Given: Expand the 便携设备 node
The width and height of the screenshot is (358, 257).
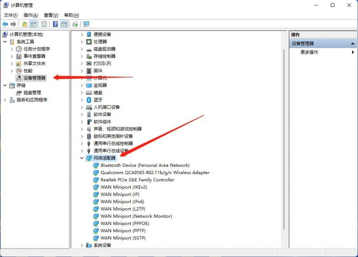Looking at the screenshot, I should click(82, 34).
